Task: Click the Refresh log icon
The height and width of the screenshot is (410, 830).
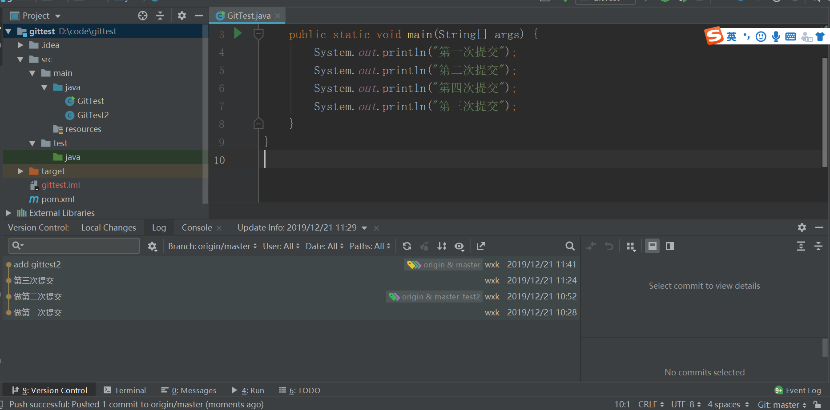Action: 407,246
